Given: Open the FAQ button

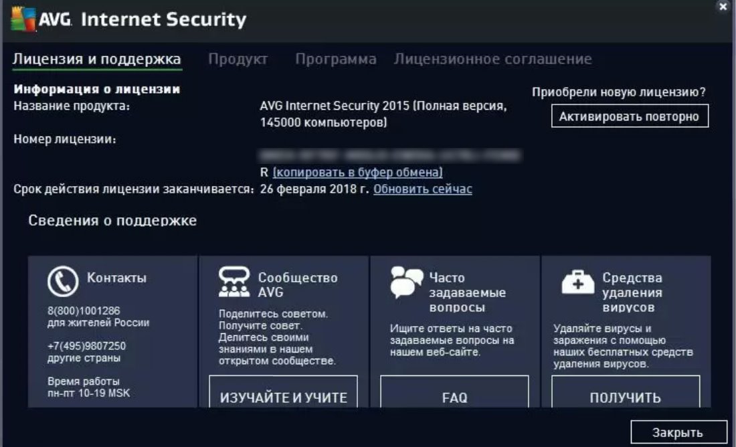Looking at the screenshot, I should click(454, 397).
